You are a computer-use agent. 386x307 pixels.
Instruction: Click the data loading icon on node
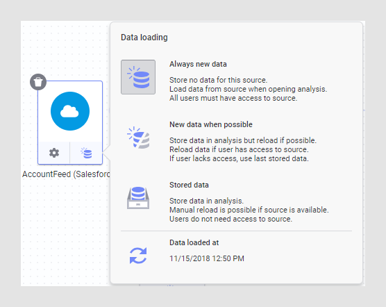[x=86, y=153]
